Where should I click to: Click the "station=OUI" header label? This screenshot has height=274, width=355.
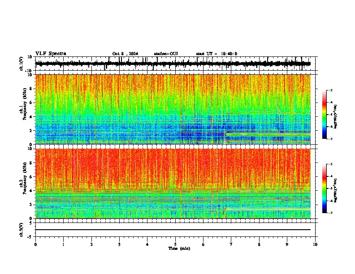pos(166,54)
